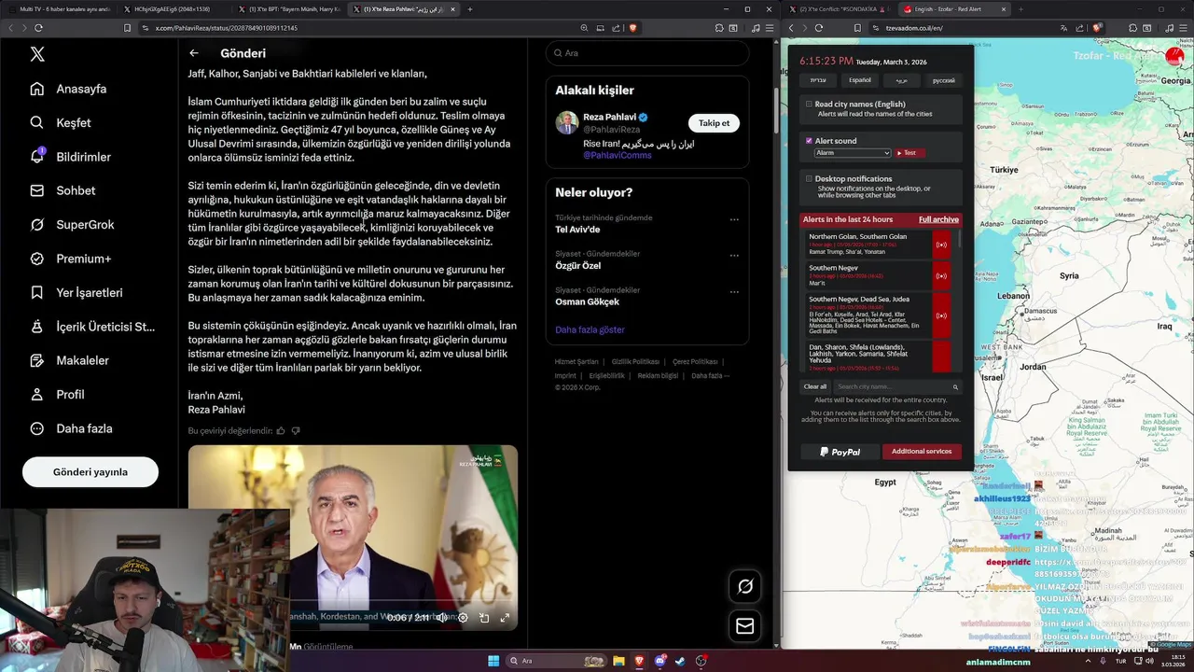Open File Explorer from taskbar

click(618, 661)
